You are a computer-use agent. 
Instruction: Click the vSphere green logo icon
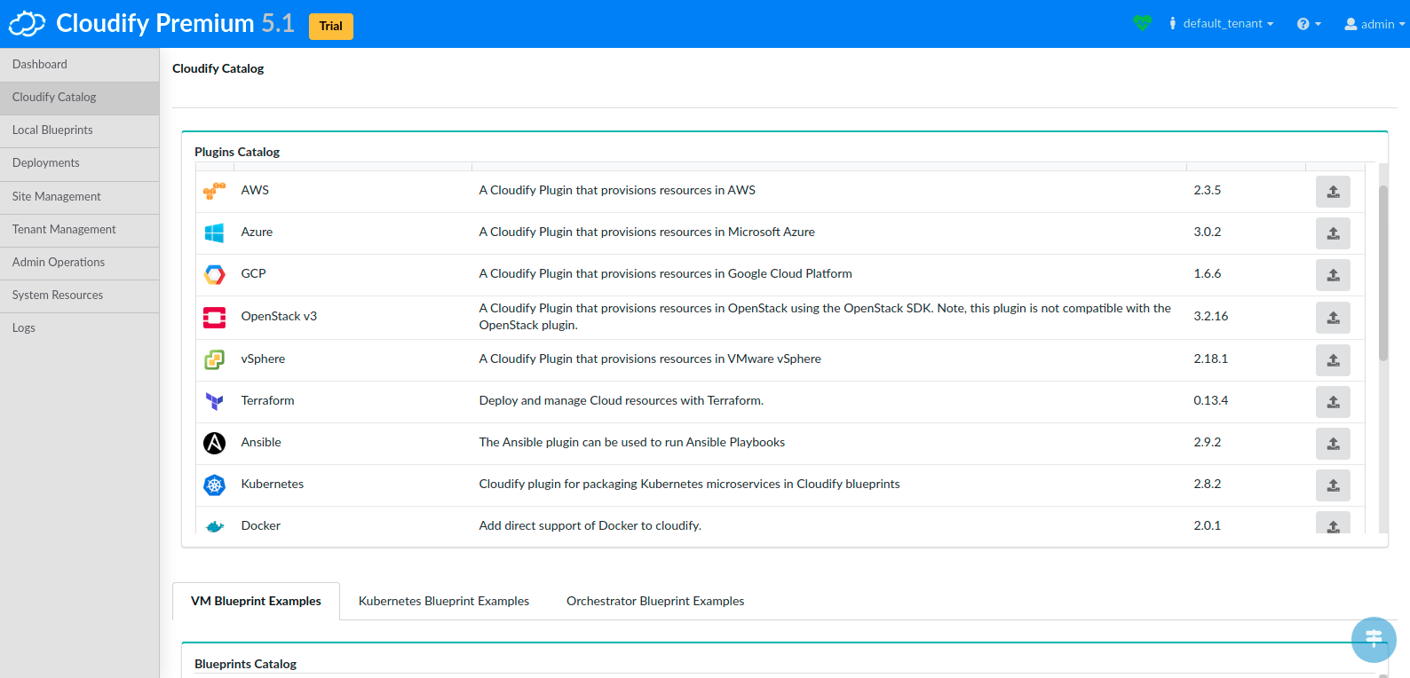[x=214, y=359]
